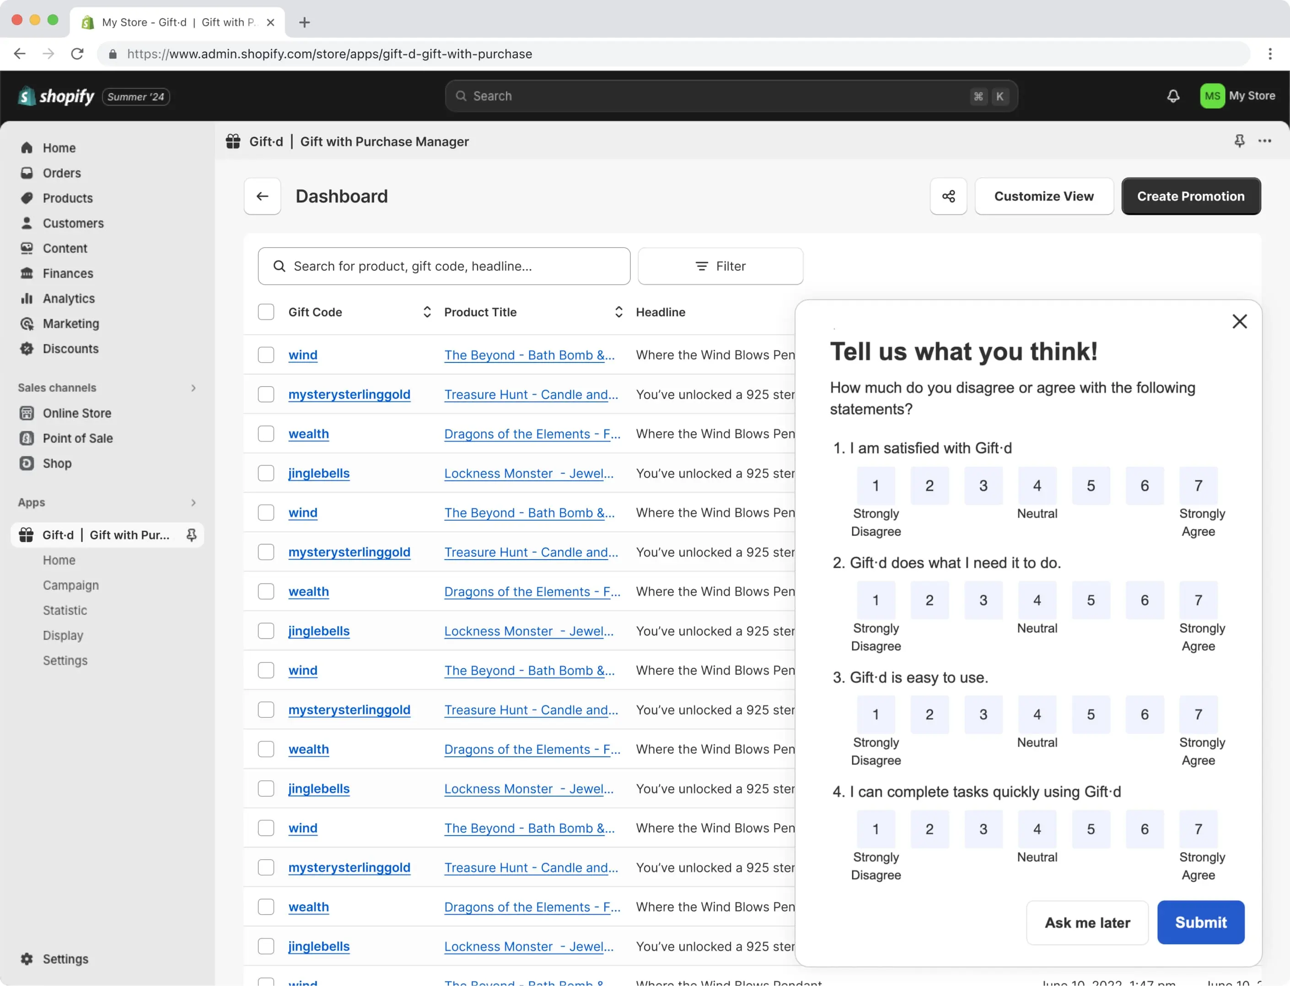Viewport: 1290px width, 986px height.
Task: Check the first wind row checkbox
Action: pyautogui.click(x=266, y=355)
